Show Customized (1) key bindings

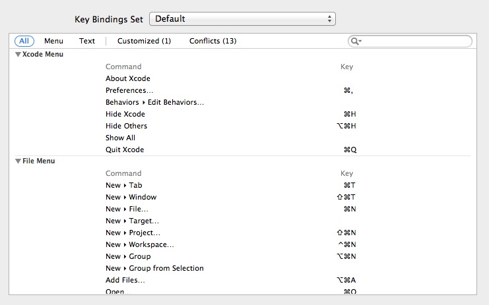144,41
